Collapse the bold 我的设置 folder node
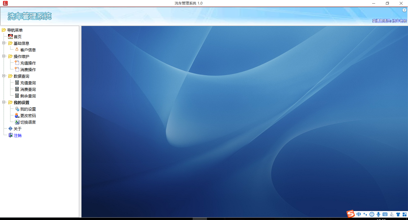The width and height of the screenshot is (408, 220). (x=4, y=103)
